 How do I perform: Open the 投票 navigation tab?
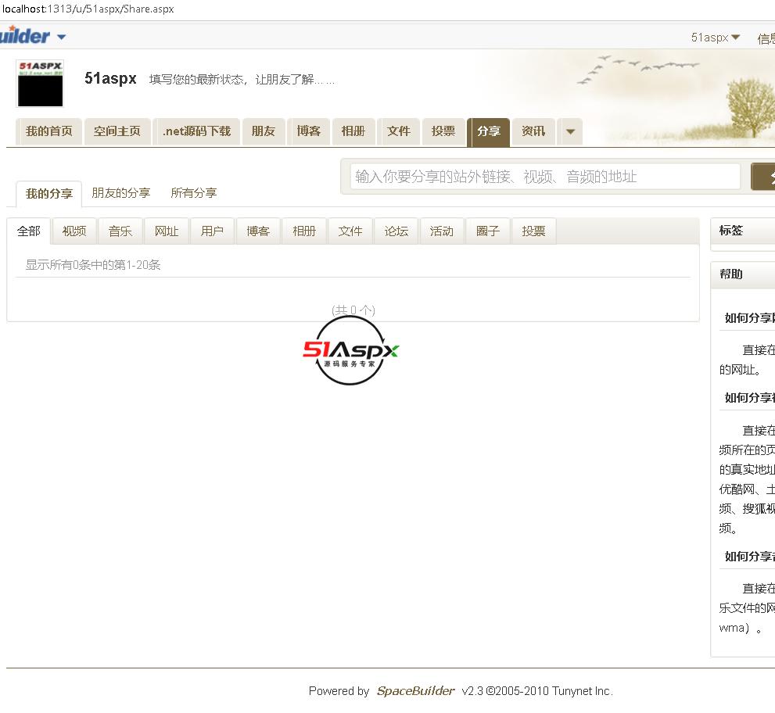pyautogui.click(x=443, y=131)
